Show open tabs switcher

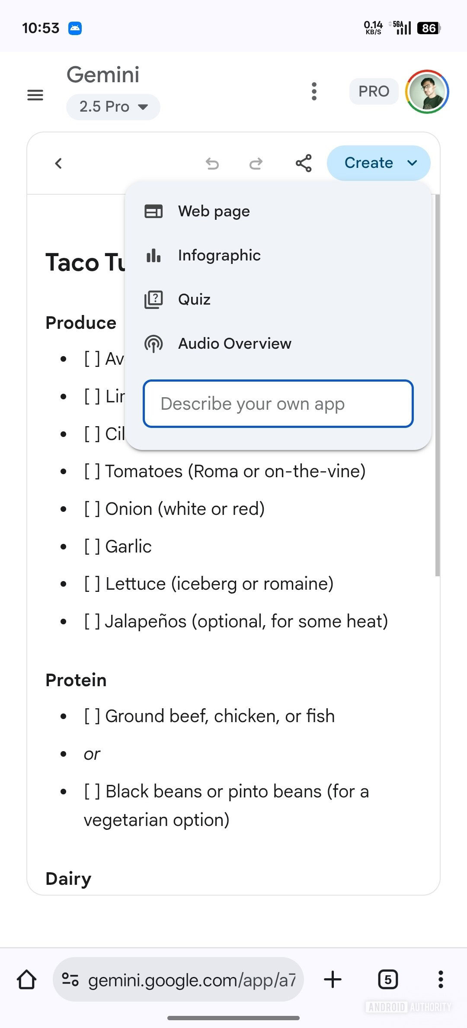coord(388,980)
